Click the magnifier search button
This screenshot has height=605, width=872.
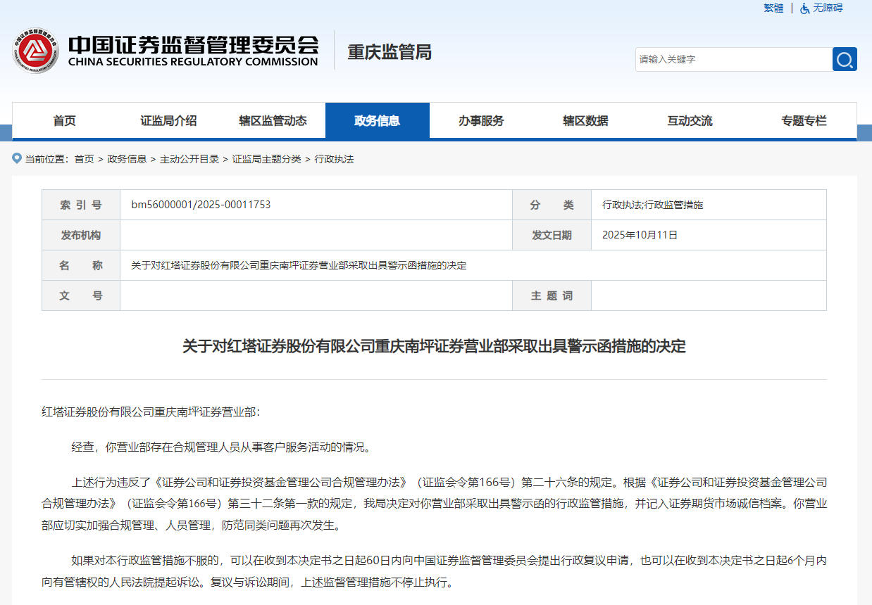[845, 59]
